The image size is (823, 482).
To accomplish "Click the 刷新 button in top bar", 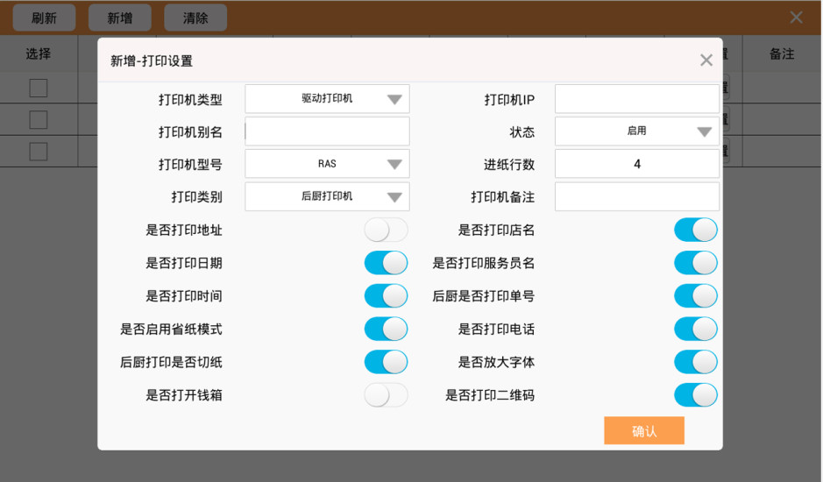I will click(x=44, y=18).
